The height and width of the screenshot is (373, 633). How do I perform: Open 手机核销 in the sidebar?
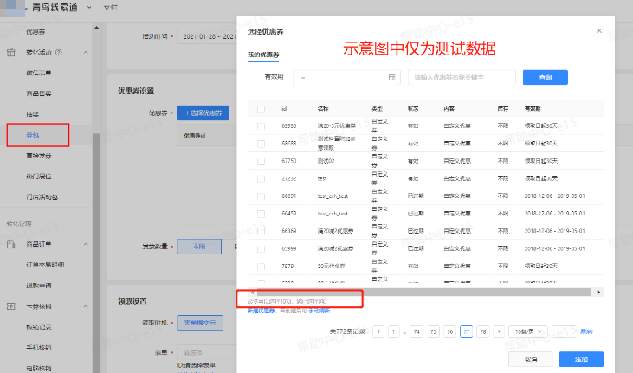(39, 348)
